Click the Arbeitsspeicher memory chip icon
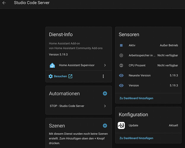The image size is (185, 148). 121,55
